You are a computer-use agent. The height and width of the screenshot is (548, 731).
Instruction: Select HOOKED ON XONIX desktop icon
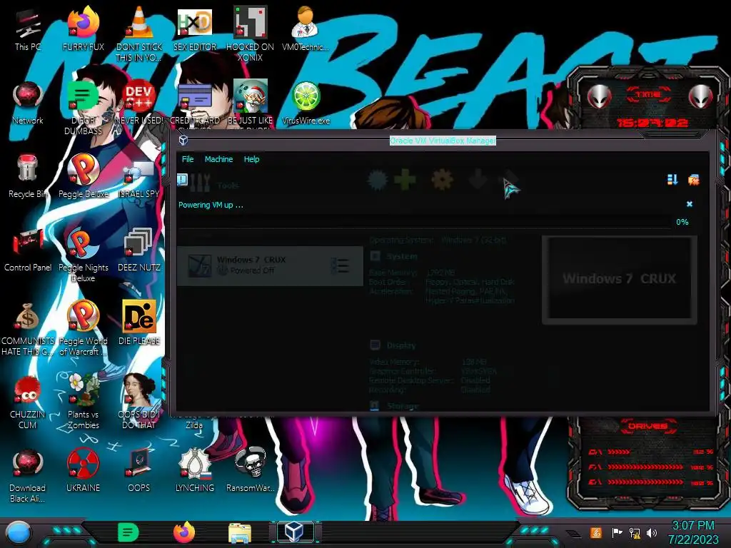[x=251, y=34]
